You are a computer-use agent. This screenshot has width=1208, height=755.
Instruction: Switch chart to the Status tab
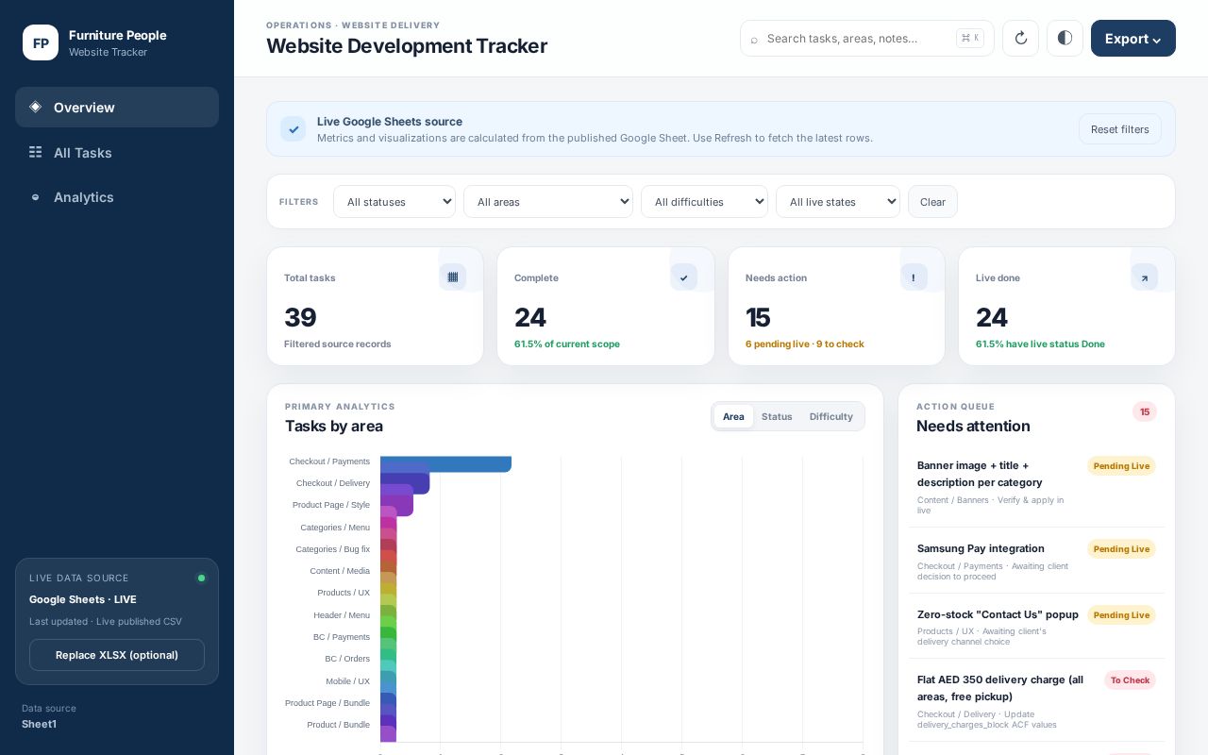777,416
